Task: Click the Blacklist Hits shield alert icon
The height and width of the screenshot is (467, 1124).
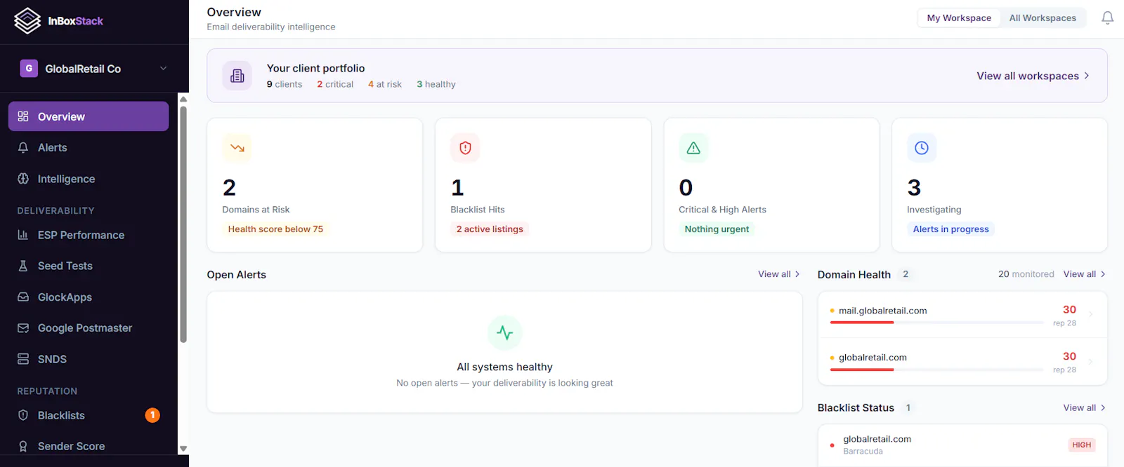Action: [465, 148]
